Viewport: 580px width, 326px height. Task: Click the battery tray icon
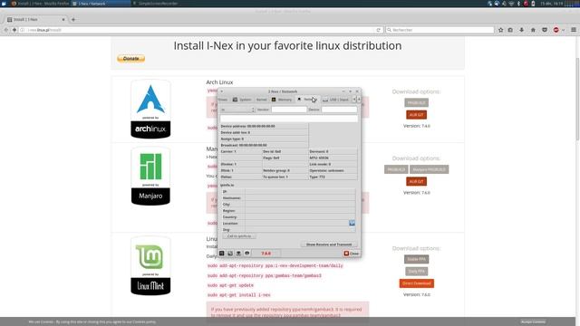533,4
